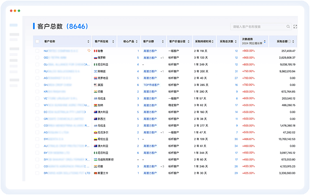The height and width of the screenshot is (195, 310).
Task: Sort by 采购总次数 column arrows
Action: pos(236,42)
